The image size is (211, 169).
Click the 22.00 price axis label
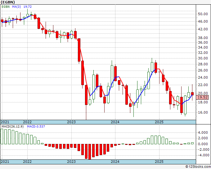pos(203,85)
